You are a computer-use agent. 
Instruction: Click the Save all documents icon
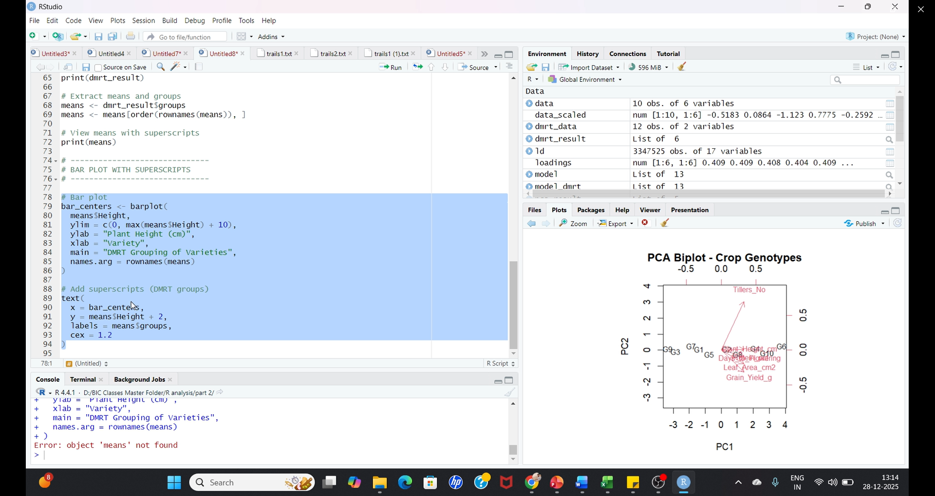pyautogui.click(x=112, y=36)
